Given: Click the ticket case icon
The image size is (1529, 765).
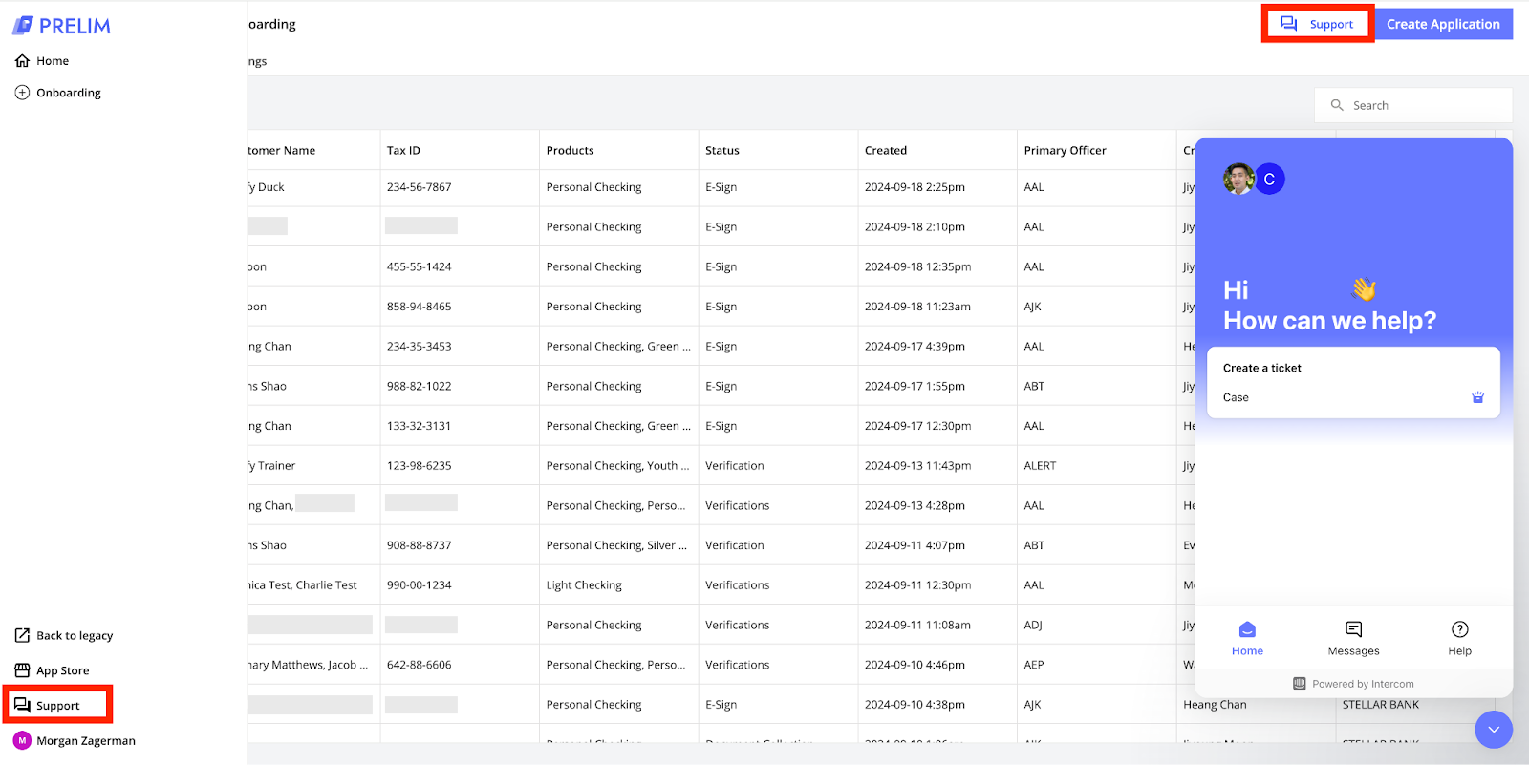Looking at the screenshot, I should pos(1477,397).
